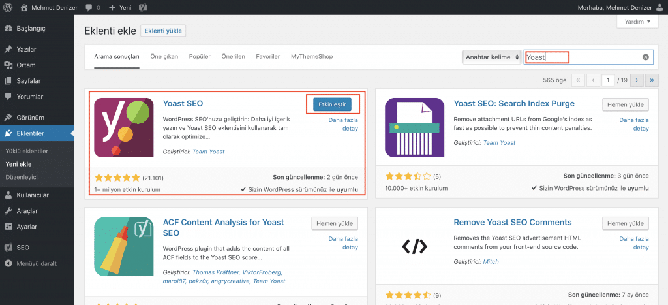Go to next results page
Screen dimensions: 668x305
coord(637,80)
